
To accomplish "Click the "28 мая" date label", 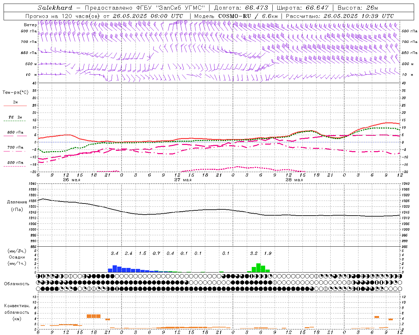I will pos(294,180).
